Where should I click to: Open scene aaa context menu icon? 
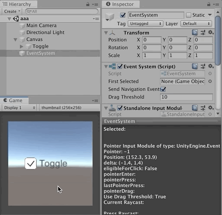tap(96, 19)
